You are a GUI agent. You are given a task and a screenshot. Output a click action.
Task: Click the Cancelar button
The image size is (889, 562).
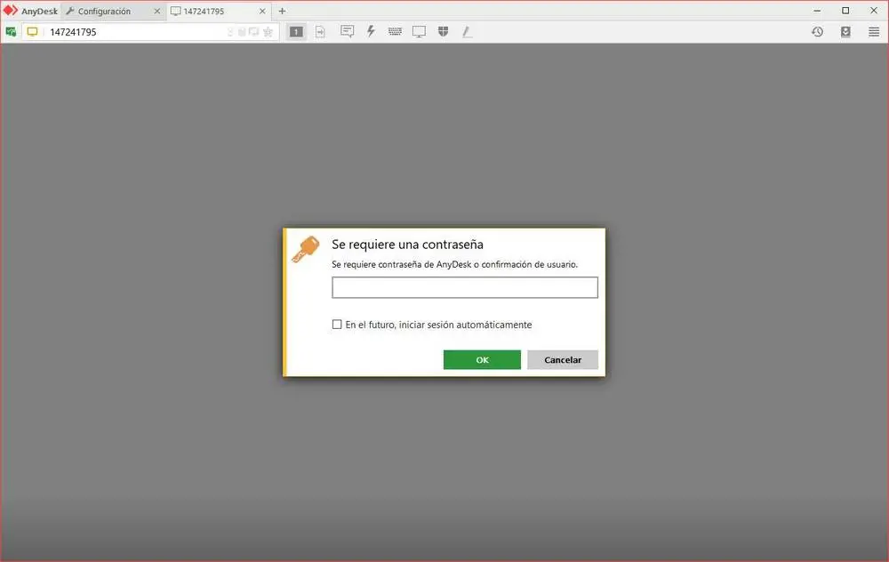click(x=563, y=359)
